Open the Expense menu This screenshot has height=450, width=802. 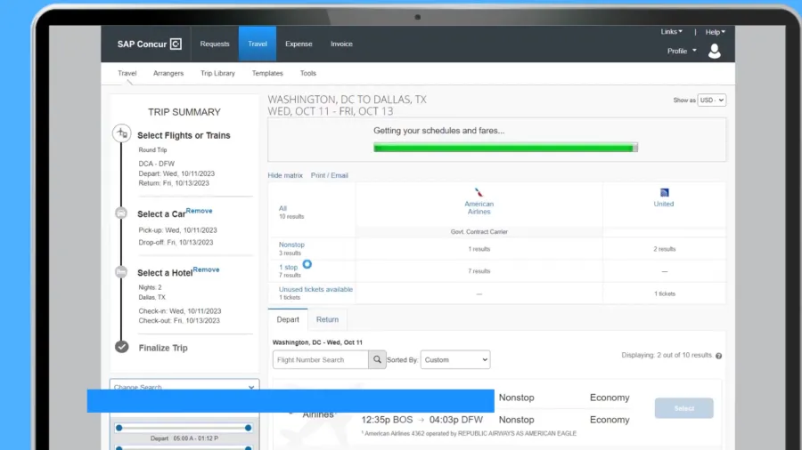point(299,44)
